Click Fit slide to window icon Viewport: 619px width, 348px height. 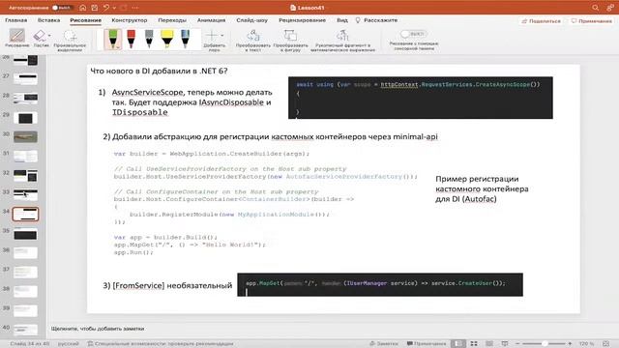tap(606, 344)
